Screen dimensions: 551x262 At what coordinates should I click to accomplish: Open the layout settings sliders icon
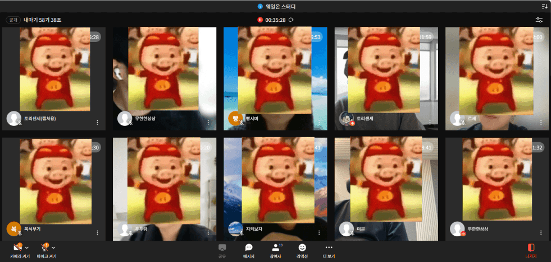539,20
